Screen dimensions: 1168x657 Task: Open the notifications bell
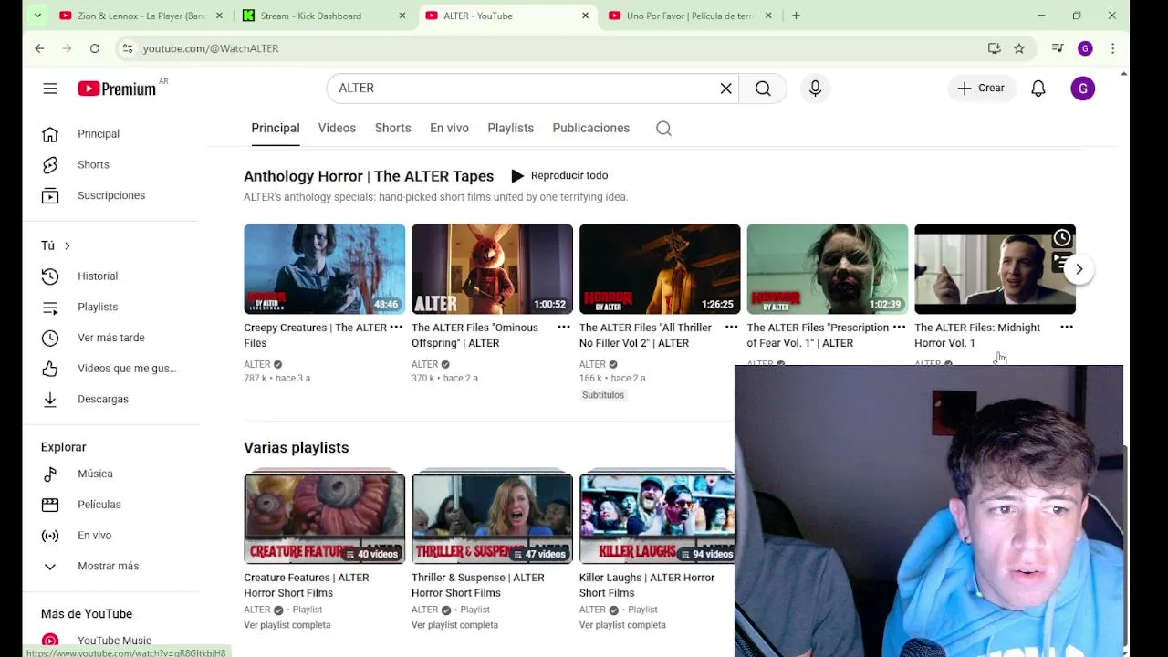tap(1038, 89)
